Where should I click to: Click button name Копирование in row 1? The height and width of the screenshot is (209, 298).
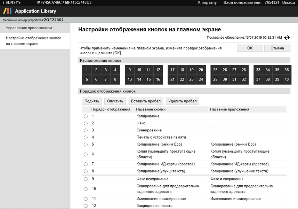(x=148, y=116)
